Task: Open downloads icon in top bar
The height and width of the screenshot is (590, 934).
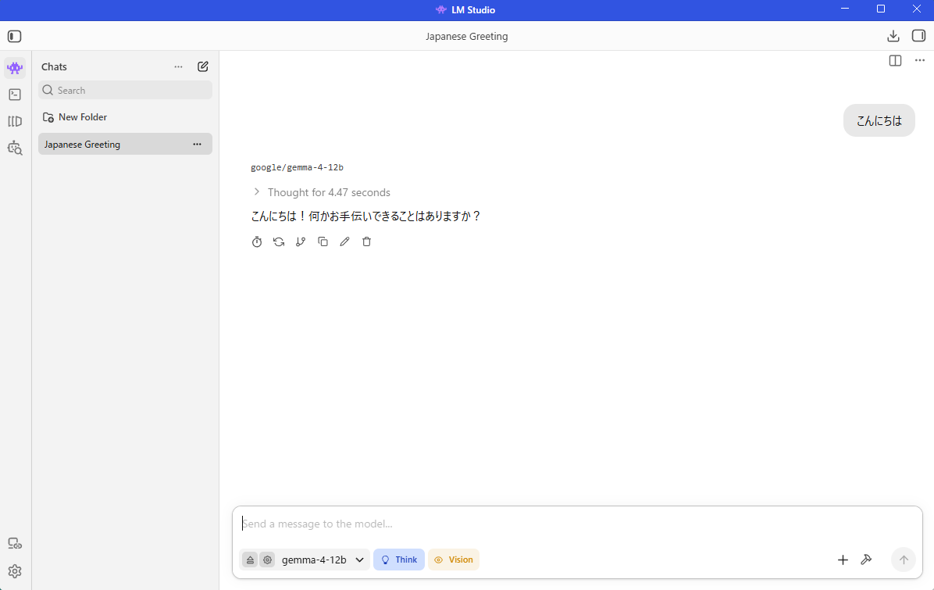Action: click(893, 37)
